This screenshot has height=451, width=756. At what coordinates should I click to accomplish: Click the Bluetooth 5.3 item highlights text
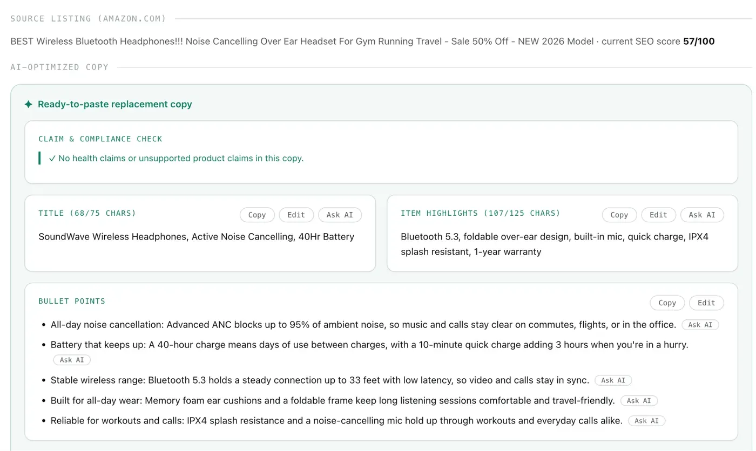[x=555, y=244]
